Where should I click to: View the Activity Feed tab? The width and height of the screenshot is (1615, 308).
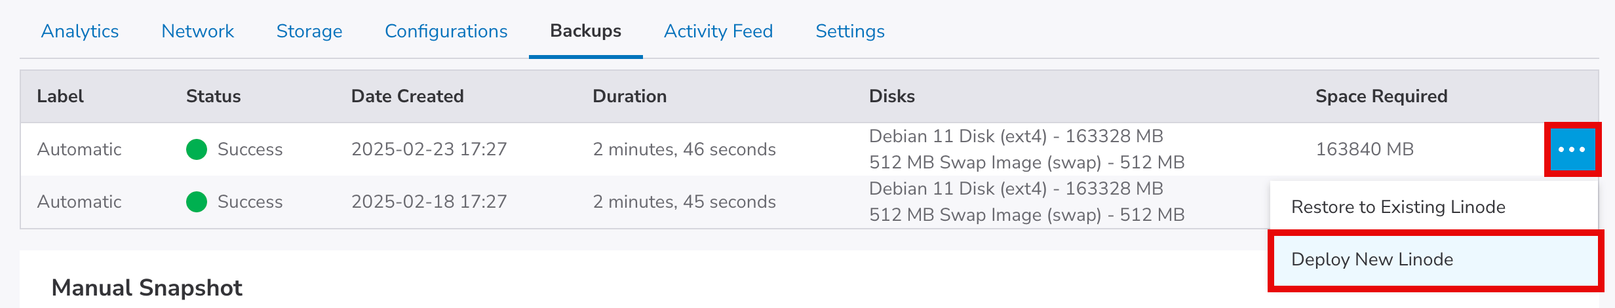point(718,31)
